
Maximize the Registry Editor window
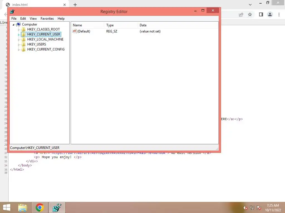coord(203,11)
